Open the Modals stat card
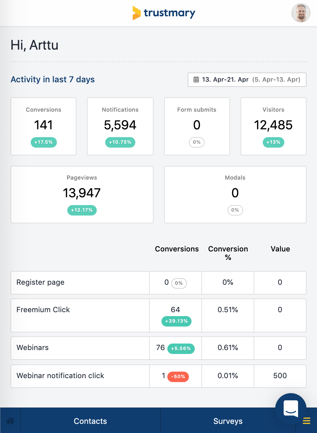Viewport: 317px width, 433px height. (x=235, y=194)
